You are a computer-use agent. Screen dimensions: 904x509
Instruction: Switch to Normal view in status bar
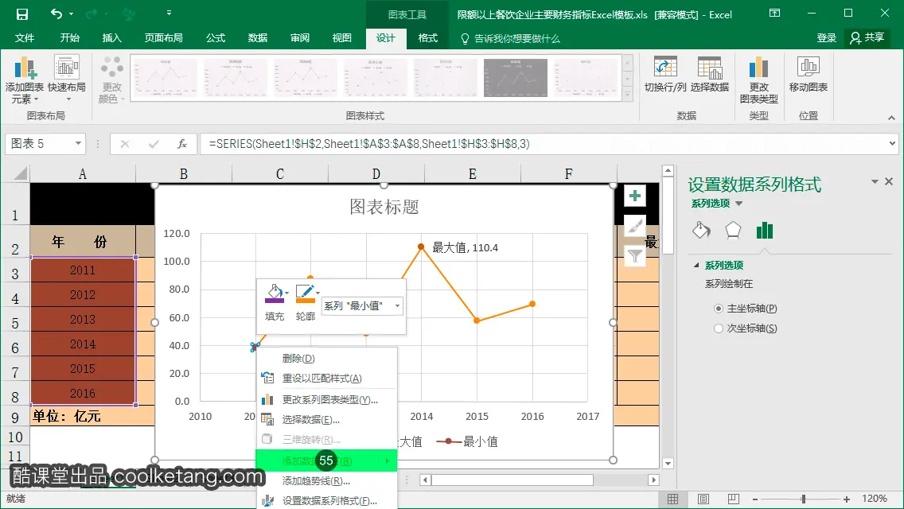[672, 499]
